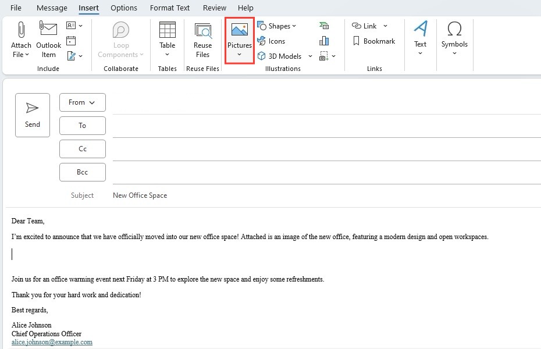Open the alice.johnson@example.com link
This screenshot has width=541, height=349.
point(52,342)
